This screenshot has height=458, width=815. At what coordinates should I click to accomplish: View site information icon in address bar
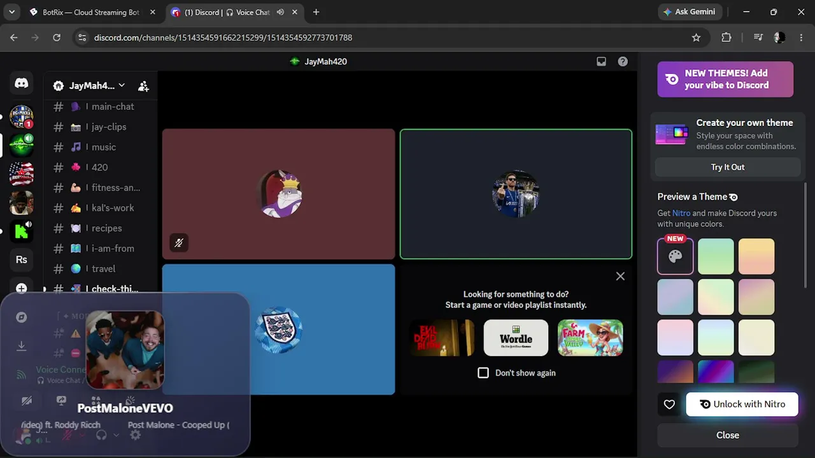click(x=81, y=38)
